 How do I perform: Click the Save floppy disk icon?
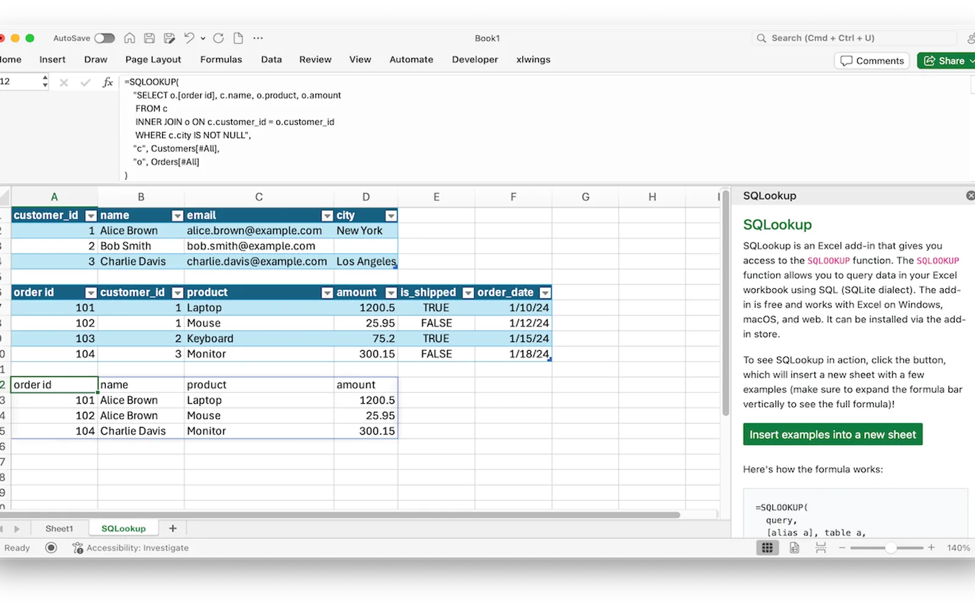pyautogui.click(x=149, y=38)
